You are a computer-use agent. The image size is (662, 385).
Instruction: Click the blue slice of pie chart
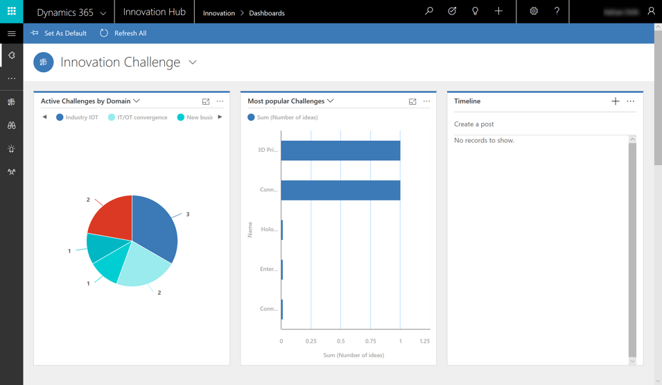(156, 229)
